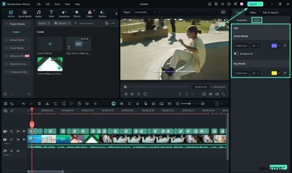292x173 pixels.
Task: Expand the player to fullscreen
Action: click(223, 94)
